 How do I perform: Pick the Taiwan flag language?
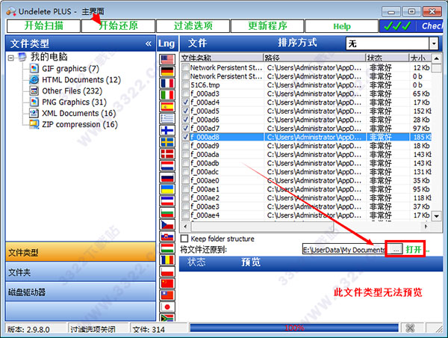point(167,295)
